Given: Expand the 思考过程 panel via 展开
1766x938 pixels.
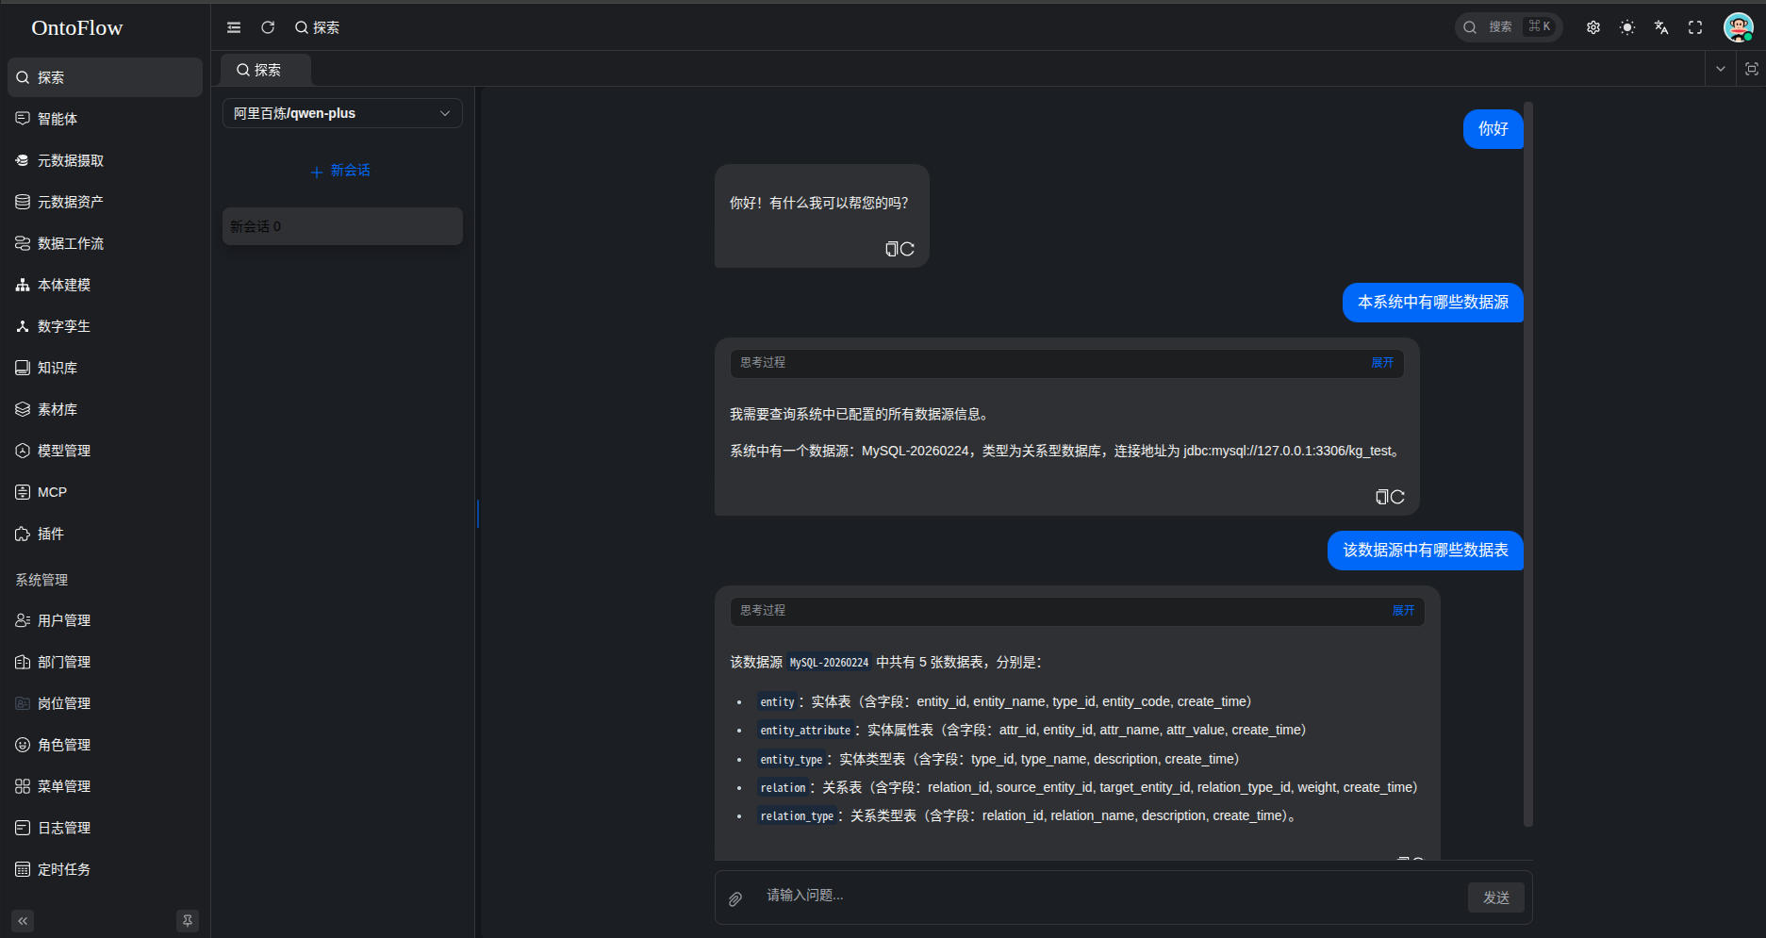Looking at the screenshot, I should coord(1382,363).
